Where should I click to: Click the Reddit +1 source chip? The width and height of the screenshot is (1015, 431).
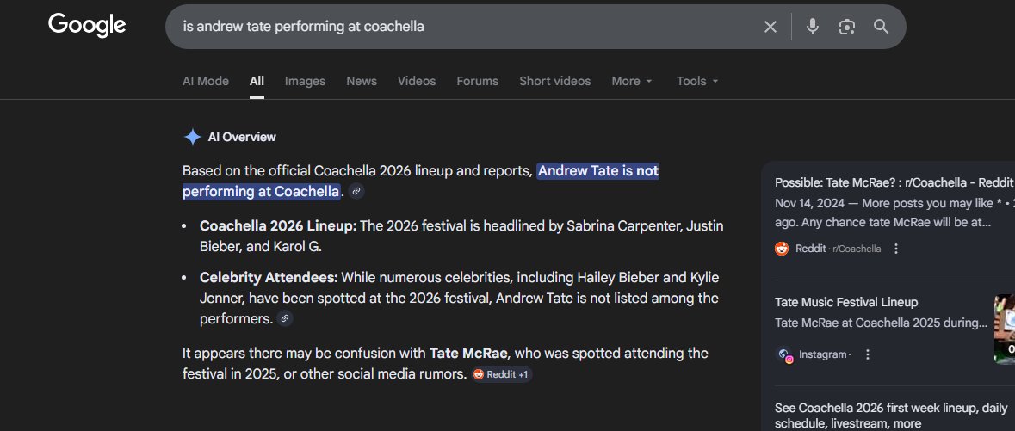[502, 374]
